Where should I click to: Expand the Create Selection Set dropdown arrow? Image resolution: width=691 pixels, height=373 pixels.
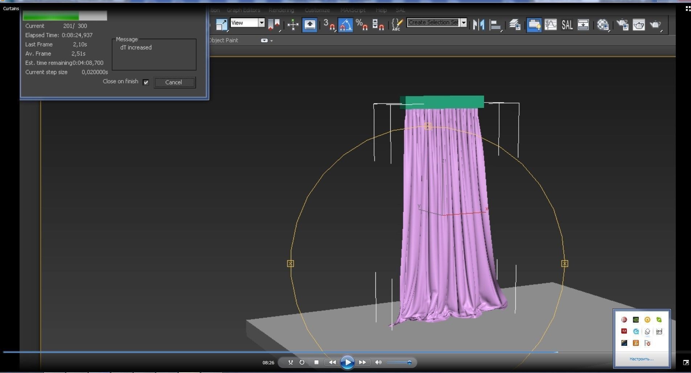(464, 22)
